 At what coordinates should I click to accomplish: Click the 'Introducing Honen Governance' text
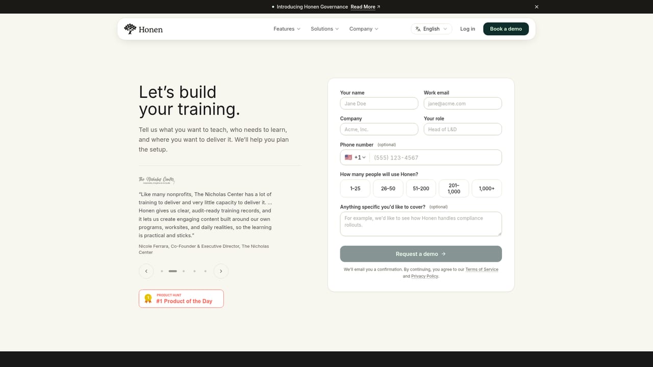(x=312, y=7)
